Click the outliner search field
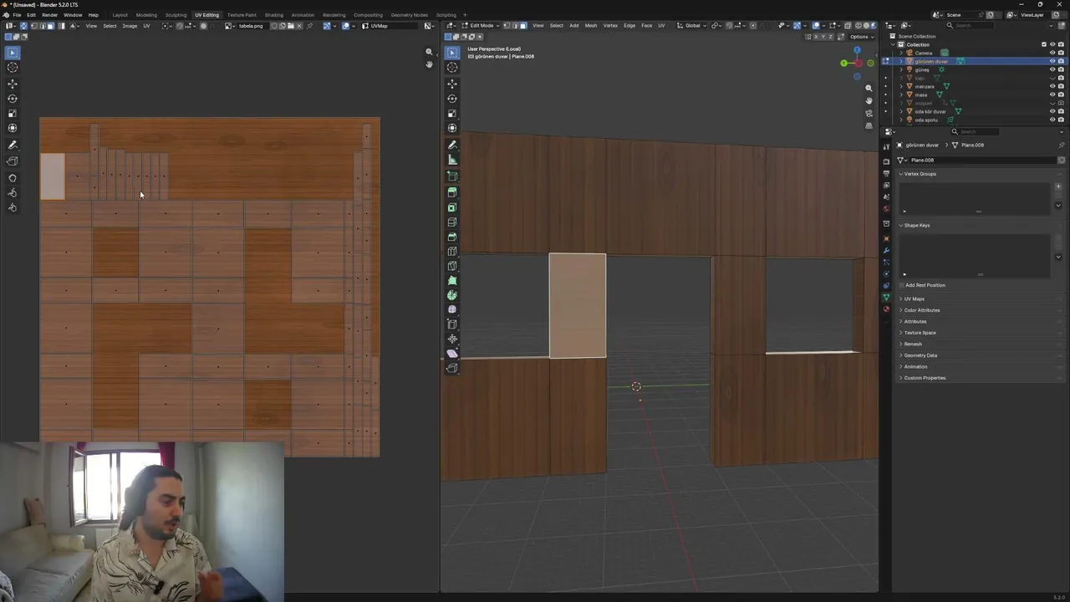The width and height of the screenshot is (1070, 602). click(x=970, y=26)
